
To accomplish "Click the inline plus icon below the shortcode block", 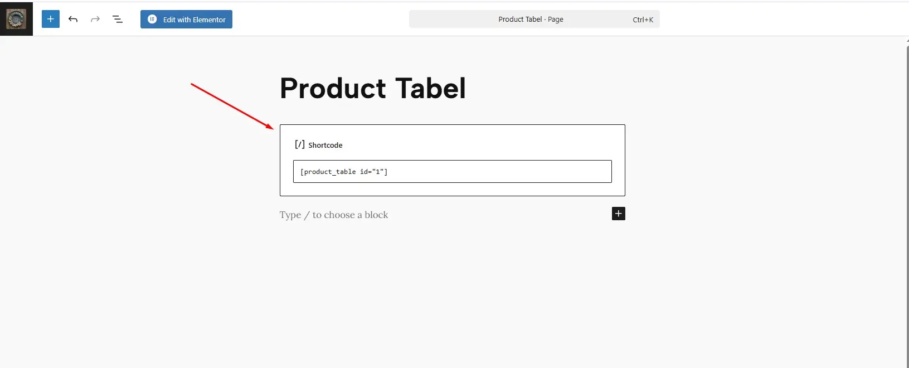I will coord(618,214).
